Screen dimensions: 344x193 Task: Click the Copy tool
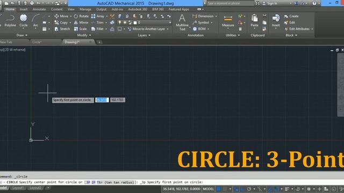[61, 23]
